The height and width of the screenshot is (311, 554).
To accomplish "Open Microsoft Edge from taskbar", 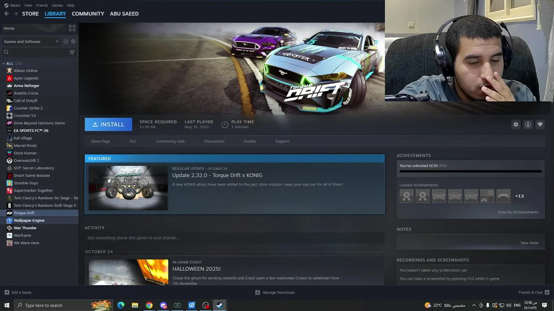I will coord(121,305).
